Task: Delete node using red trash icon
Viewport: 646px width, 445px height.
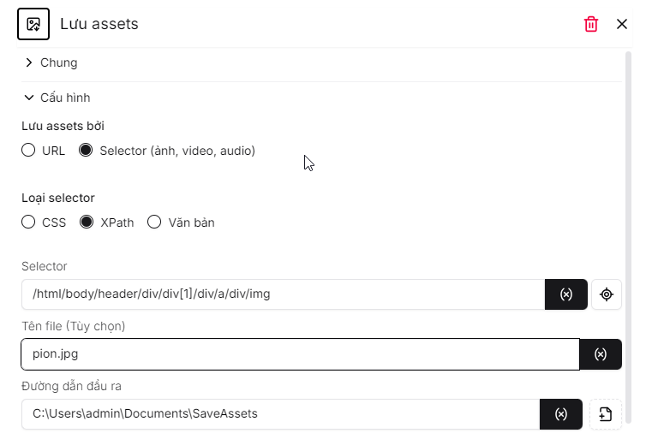Action: 591,24
